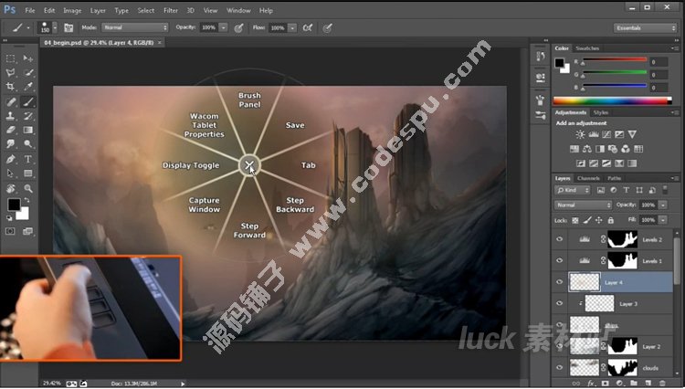
Task: Toggle the Brush panel button in options bar
Action: 68,28
